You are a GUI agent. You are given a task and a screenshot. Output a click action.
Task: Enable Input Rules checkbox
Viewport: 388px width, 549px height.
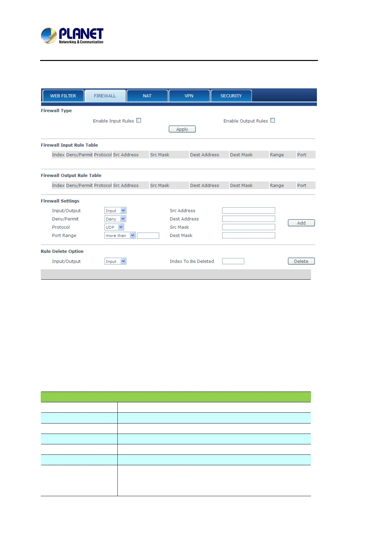click(x=139, y=120)
